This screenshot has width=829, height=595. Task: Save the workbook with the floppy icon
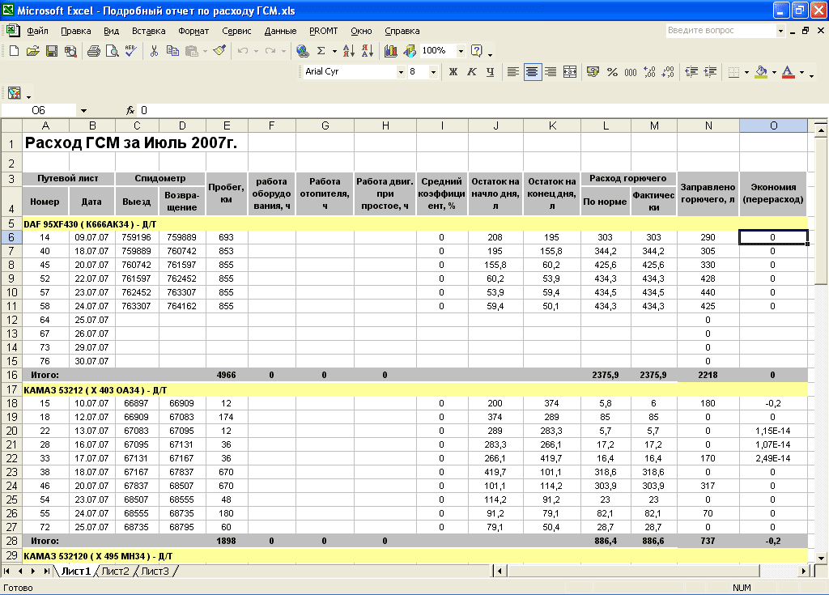pyautogui.click(x=51, y=51)
